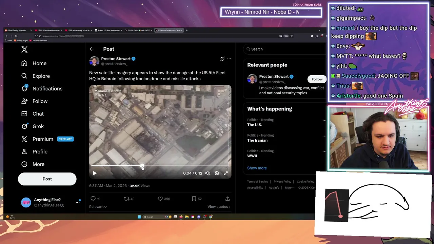Switch to Official Destiny Subreddit tab
Viewport: 434px width, 244px height.
(x=18, y=30)
